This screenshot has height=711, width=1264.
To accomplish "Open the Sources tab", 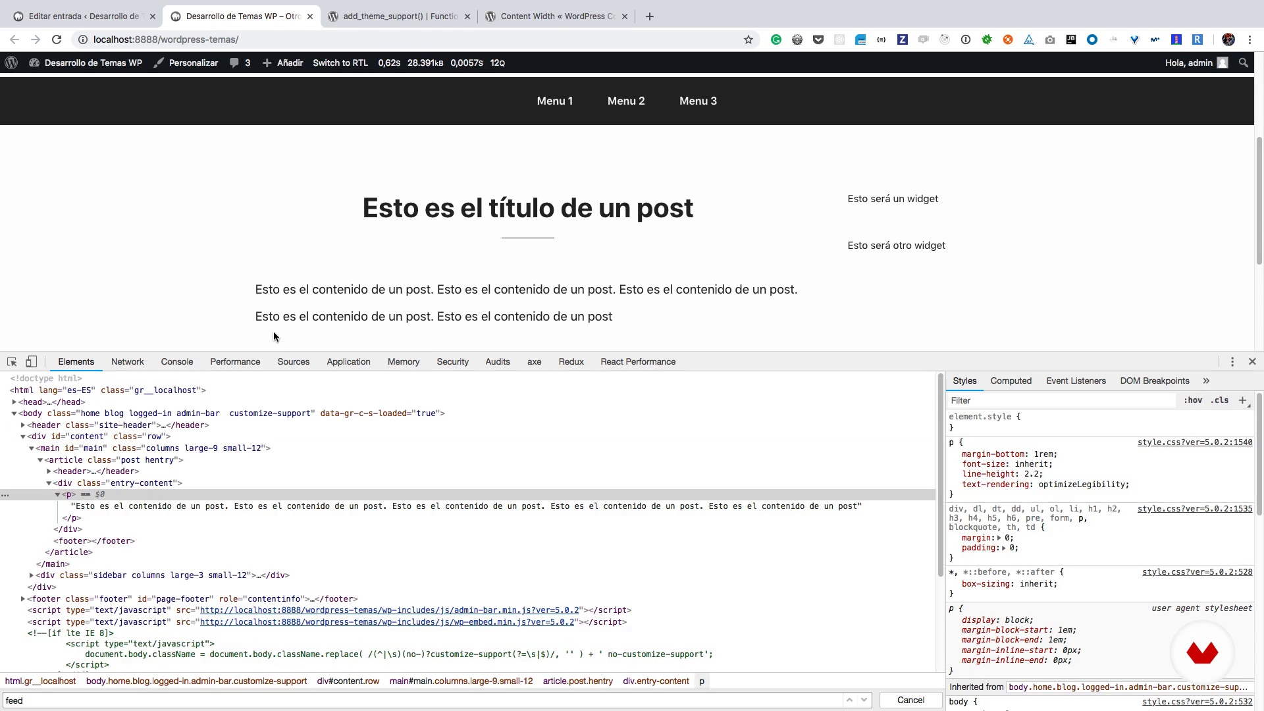I will click(293, 361).
